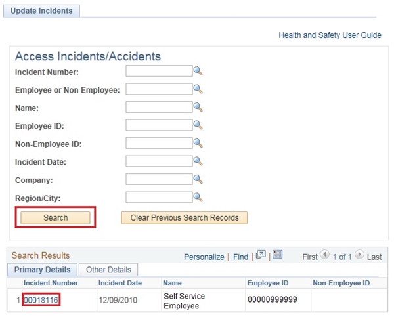
Task: Go to previous row with left arrow
Action: [324, 255]
